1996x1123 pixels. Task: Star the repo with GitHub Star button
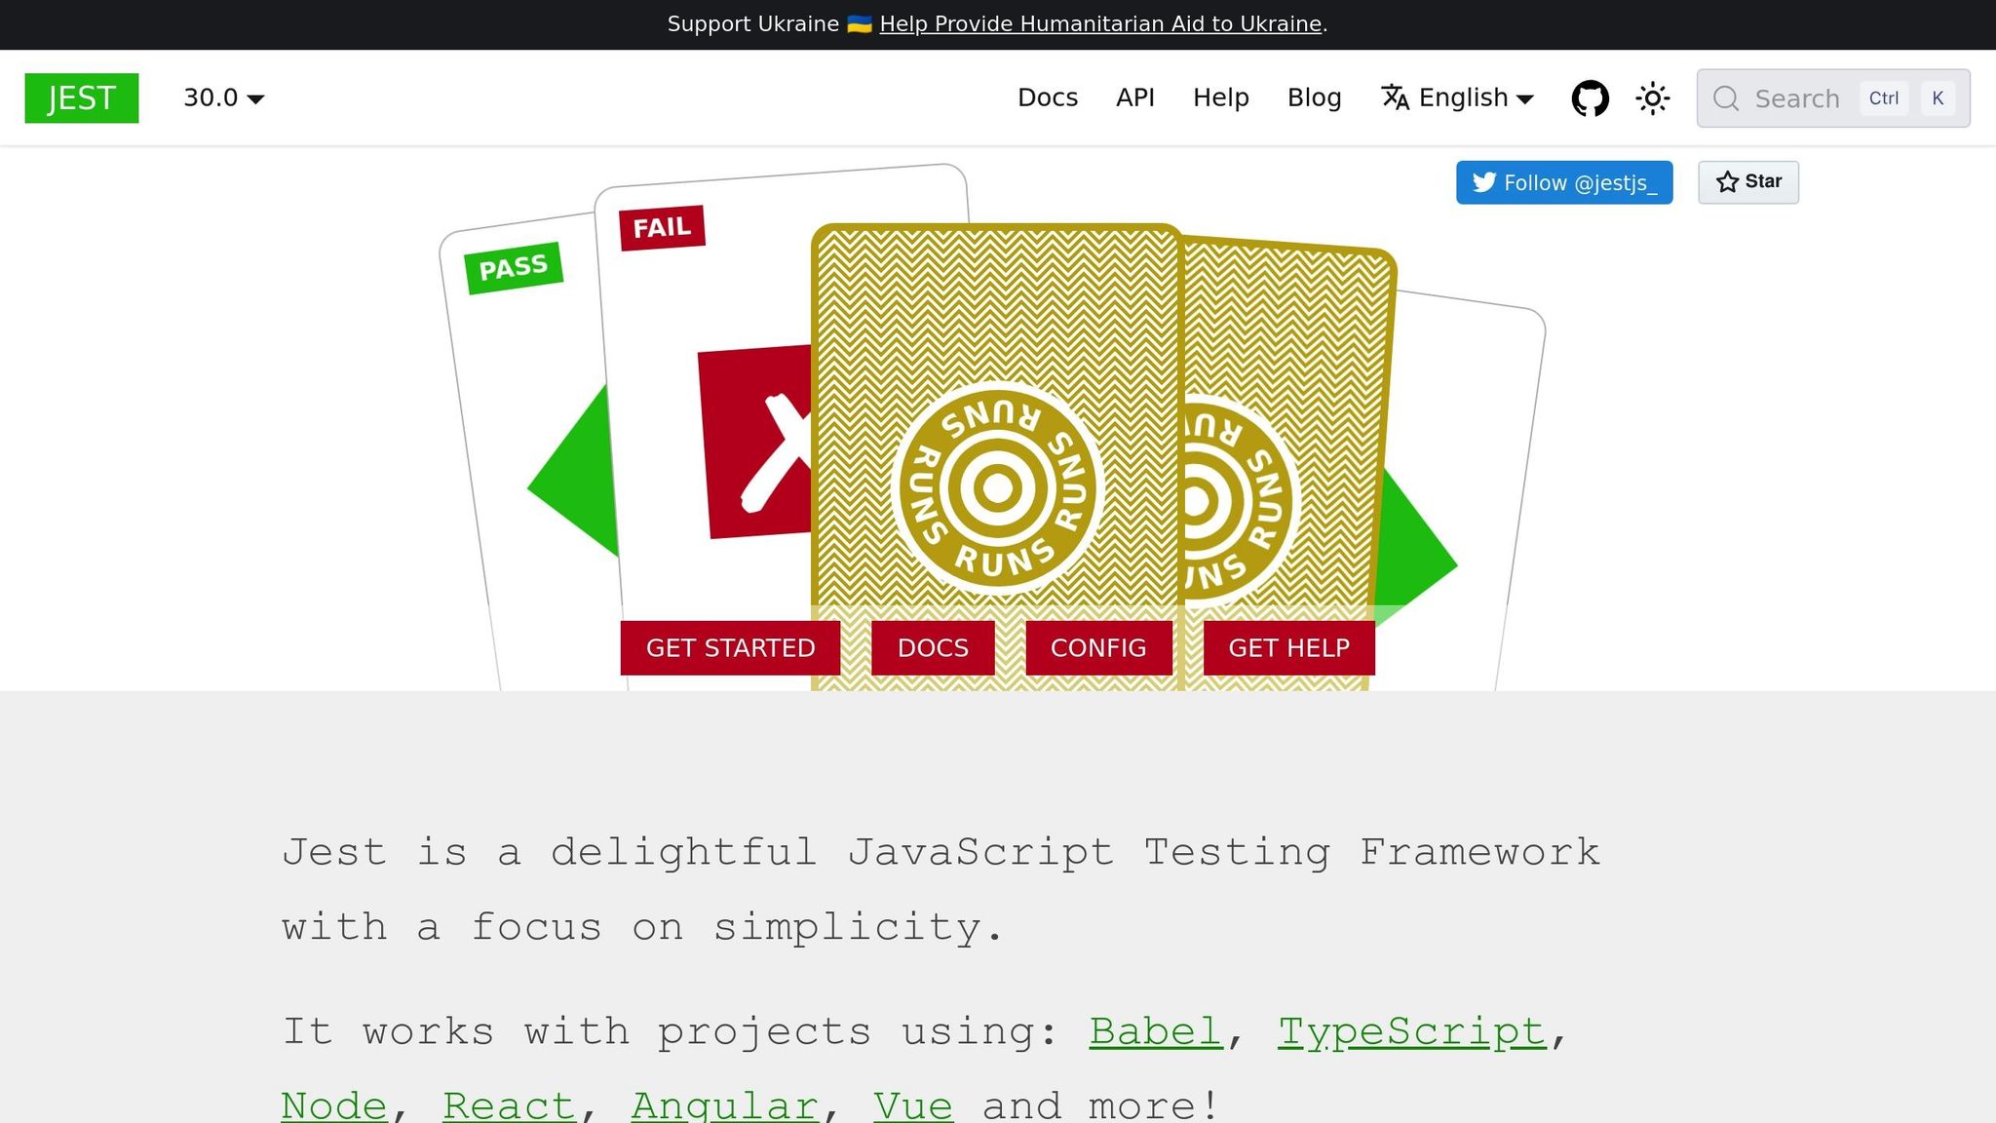point(1747,182)
